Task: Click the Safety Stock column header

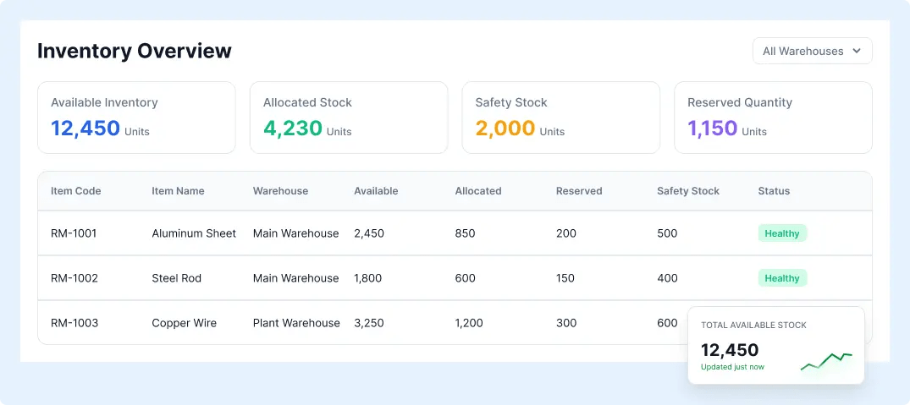Action: coord(687,190)
